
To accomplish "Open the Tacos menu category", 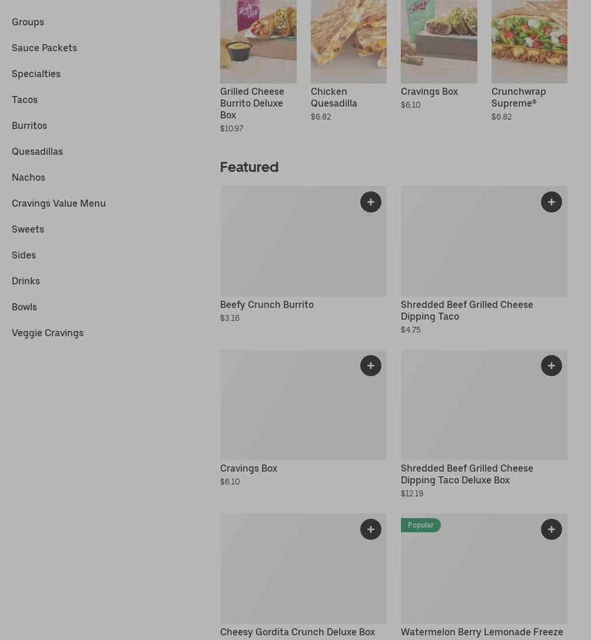I will pos(25,100).
